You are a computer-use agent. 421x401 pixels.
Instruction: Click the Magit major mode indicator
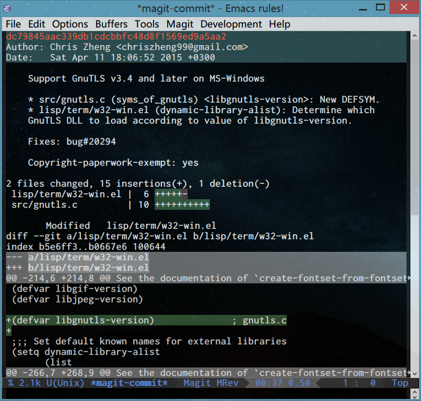click(197, 383)
